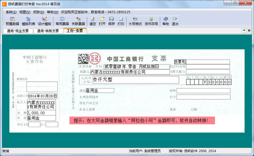Clear the form with 清空
This screenshot has height=156, width=254.
pyautogui.click(x=93, y=21)
